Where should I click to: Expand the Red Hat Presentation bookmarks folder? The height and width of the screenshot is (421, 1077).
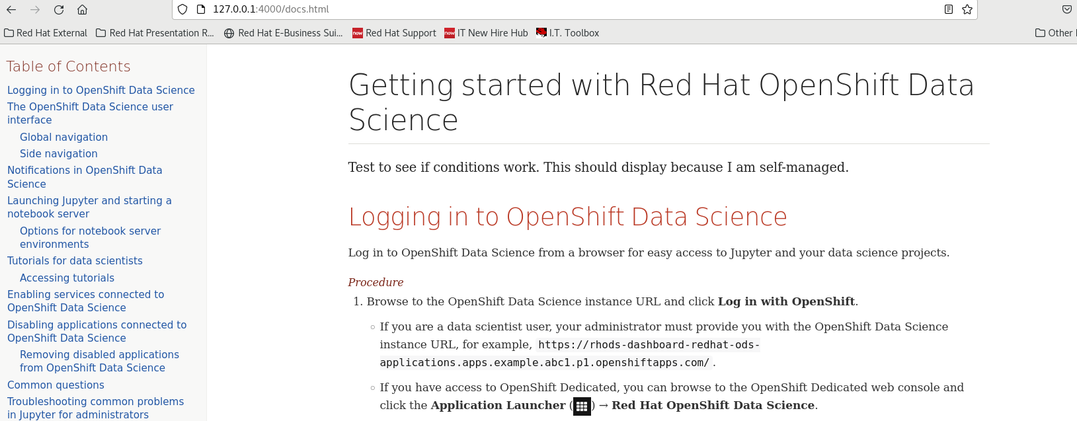[155, 33]
